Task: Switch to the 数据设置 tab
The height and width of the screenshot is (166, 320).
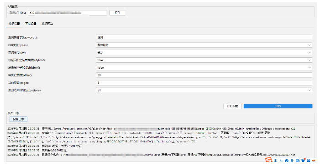Action: point(14,24)
